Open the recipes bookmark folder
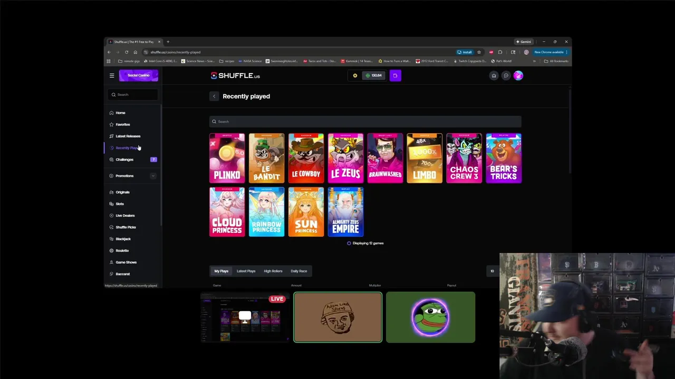Screen dimensions: 675x379 pos(227,61)
